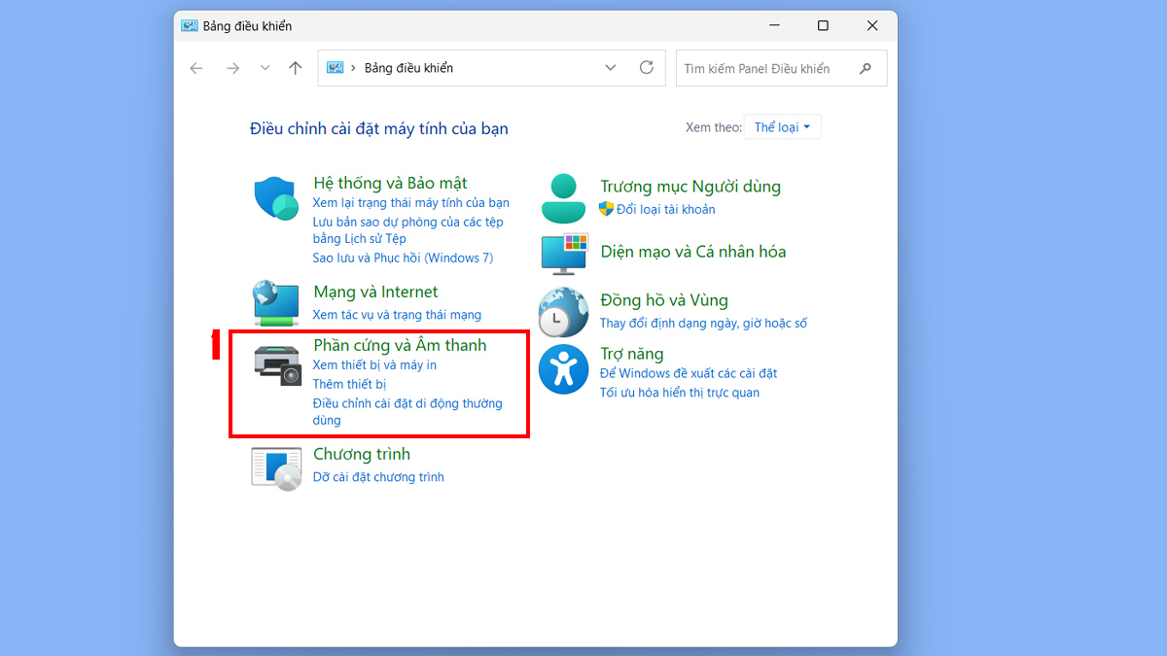Open the Chương trình disc icon

click(276, 468)
